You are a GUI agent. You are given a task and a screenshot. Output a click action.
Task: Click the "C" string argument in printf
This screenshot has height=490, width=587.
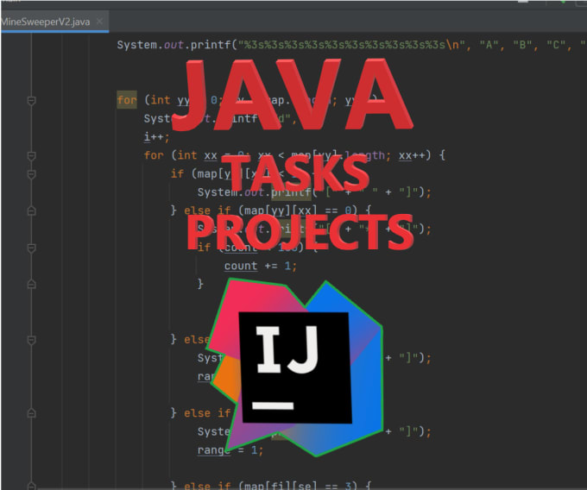pos(556,45)
